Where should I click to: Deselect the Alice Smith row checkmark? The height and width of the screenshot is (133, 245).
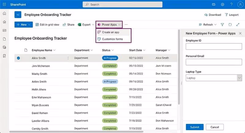(x=18, y=58)
